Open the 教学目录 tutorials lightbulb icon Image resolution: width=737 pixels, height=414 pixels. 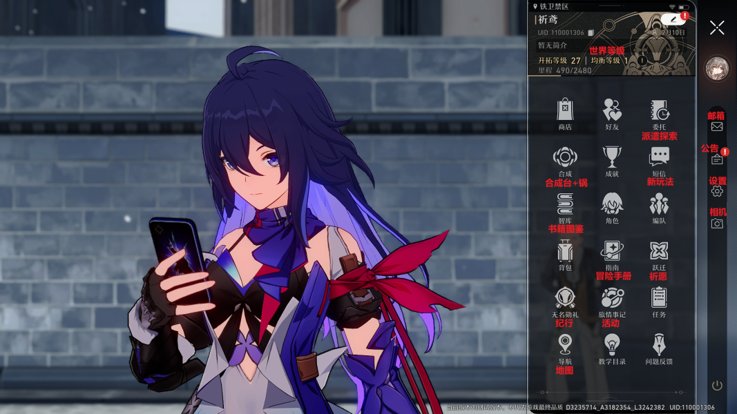tap(612, 344)
